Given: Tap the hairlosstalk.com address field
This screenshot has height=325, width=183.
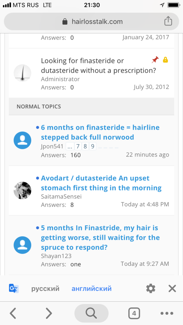Looking at the screenshot, I should pyautogui.click(x=91, y=21).
